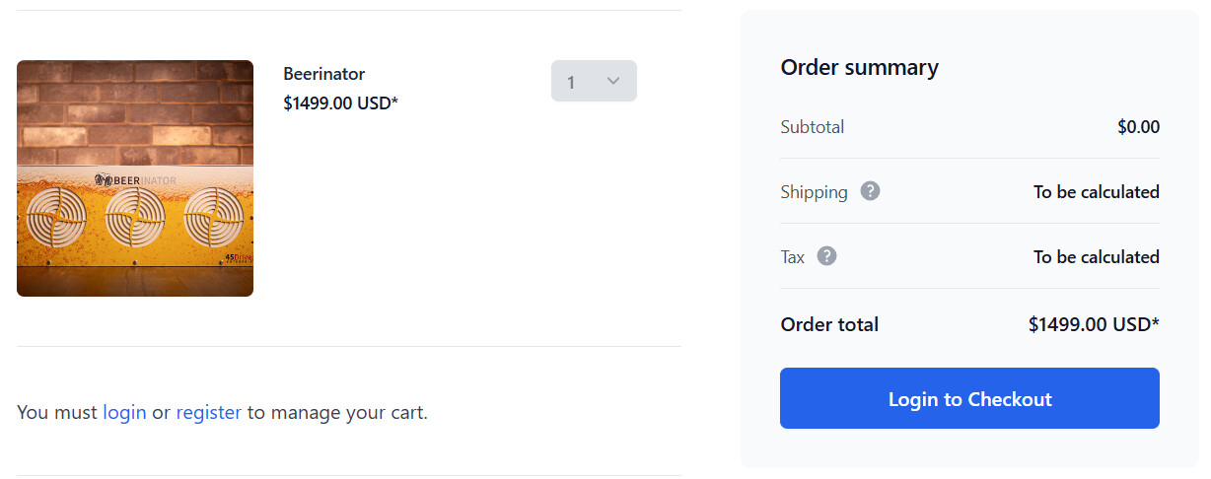
Task: Select the Order total amount $1499.00 USD*
Action: click(1093, 324)
